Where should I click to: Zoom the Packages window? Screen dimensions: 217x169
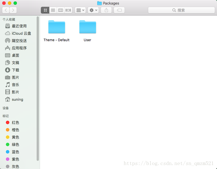pyautogui.click(x=15, y=3)
